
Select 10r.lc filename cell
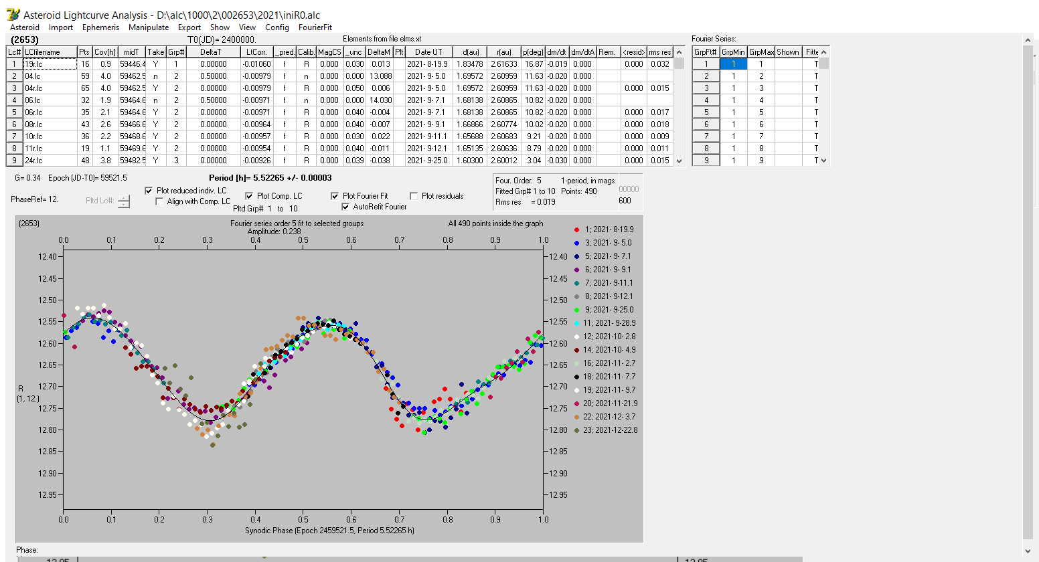click(x=50, y=136)
